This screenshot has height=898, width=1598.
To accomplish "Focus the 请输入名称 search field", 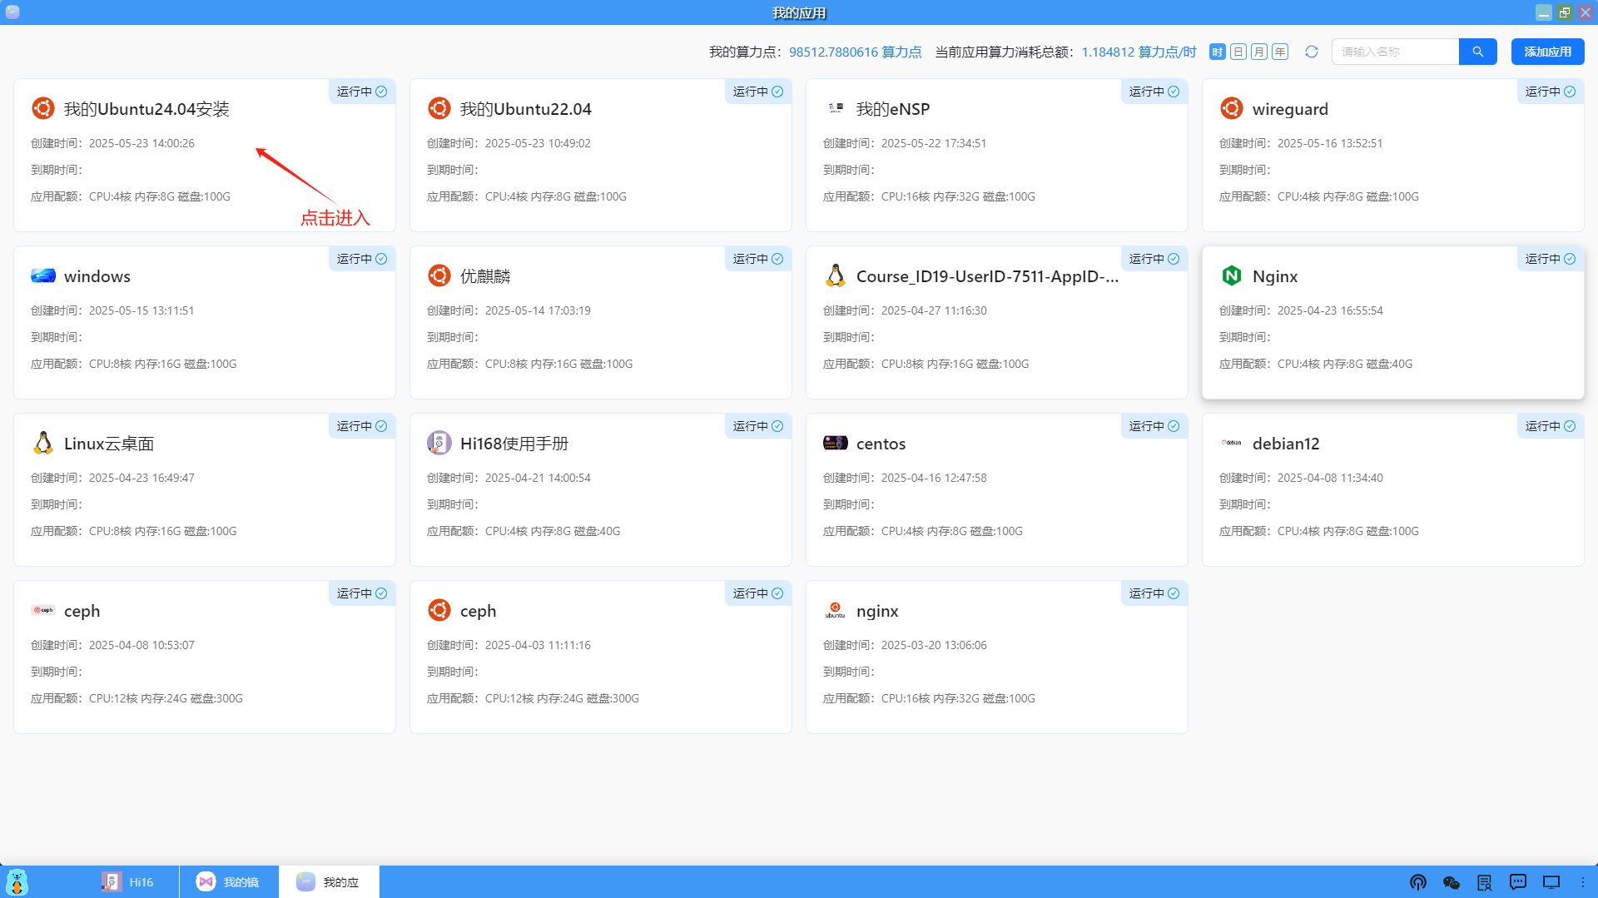I will 1396,52.
